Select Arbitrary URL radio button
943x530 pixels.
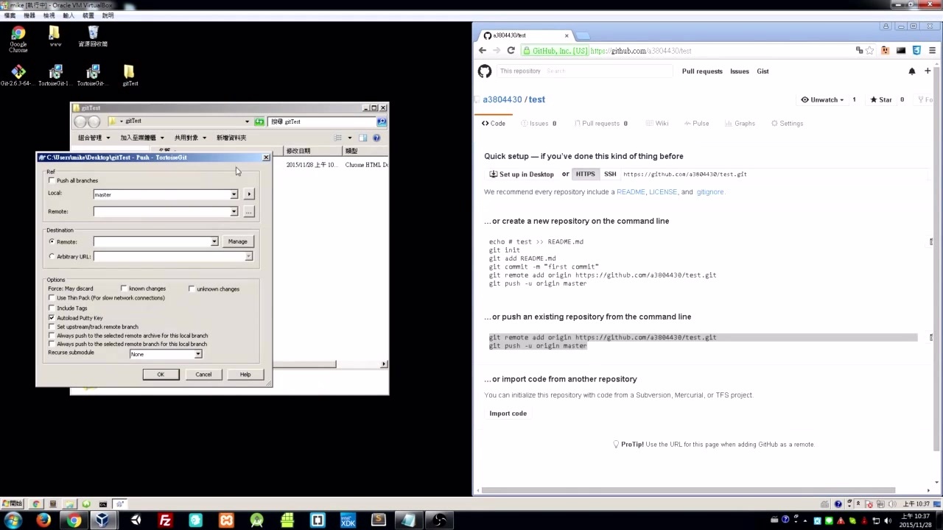click(x=52, y=256)
